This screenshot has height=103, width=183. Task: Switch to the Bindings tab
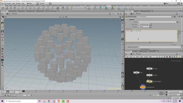(132, 19)
